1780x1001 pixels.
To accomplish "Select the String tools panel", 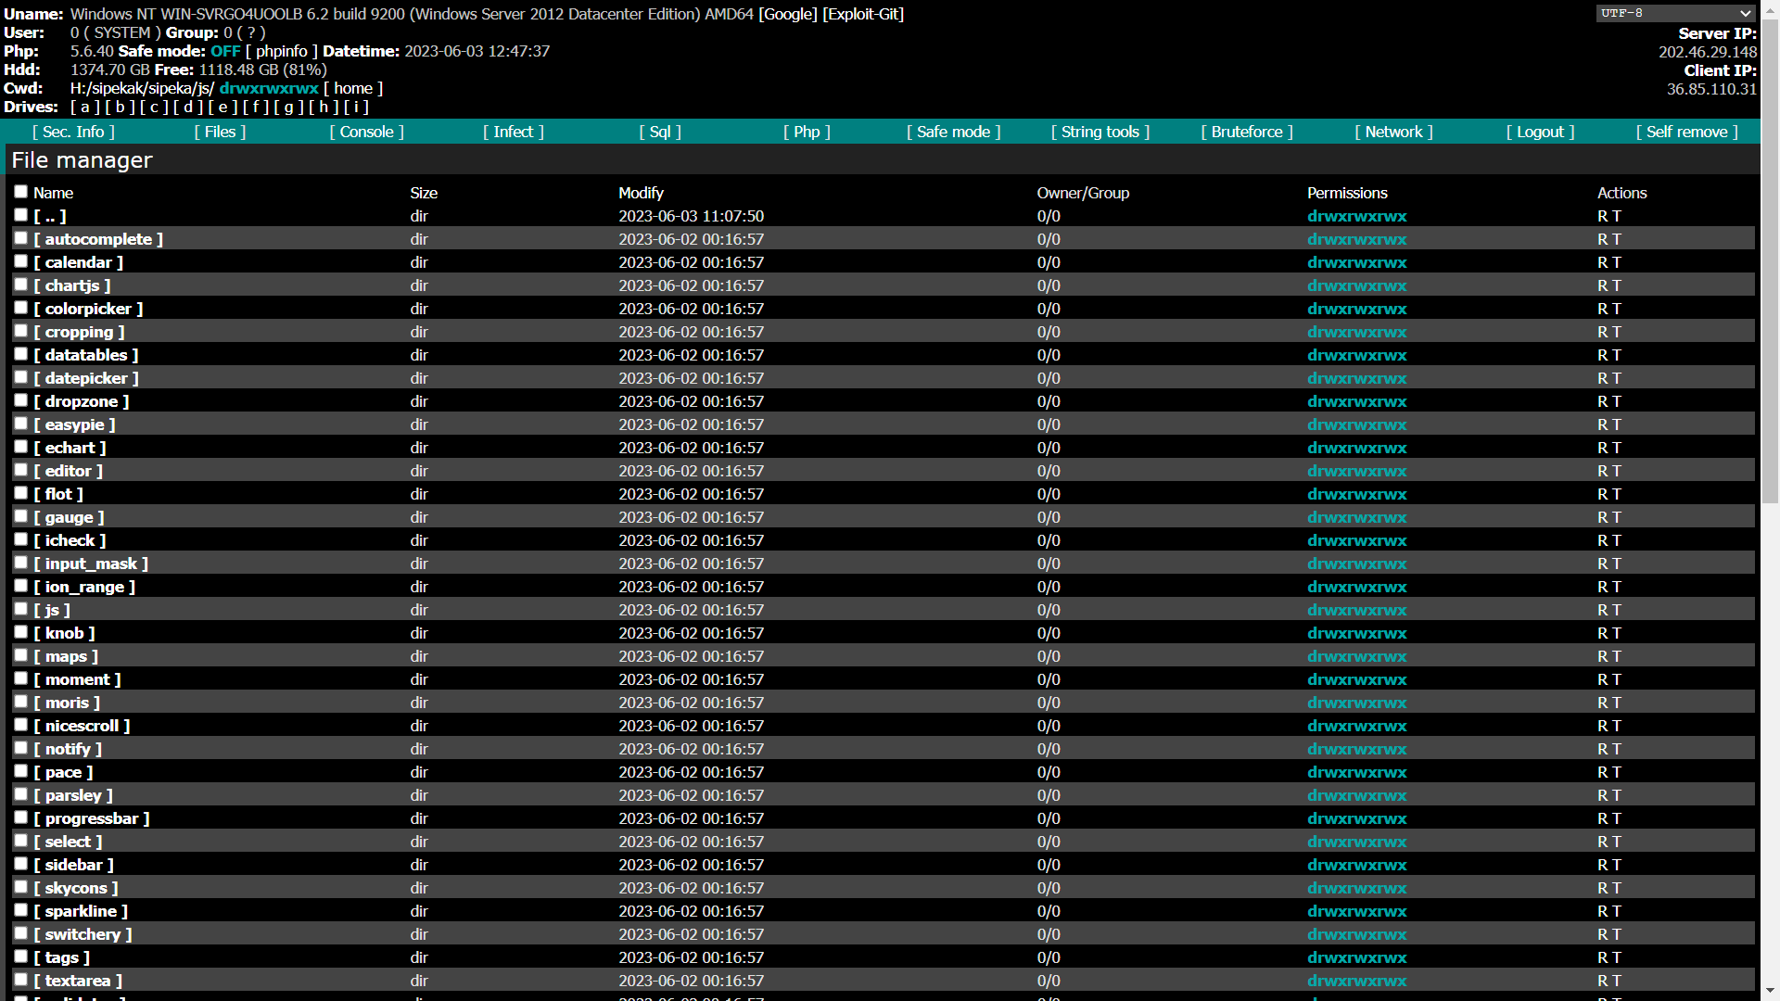I will 1099,130.
